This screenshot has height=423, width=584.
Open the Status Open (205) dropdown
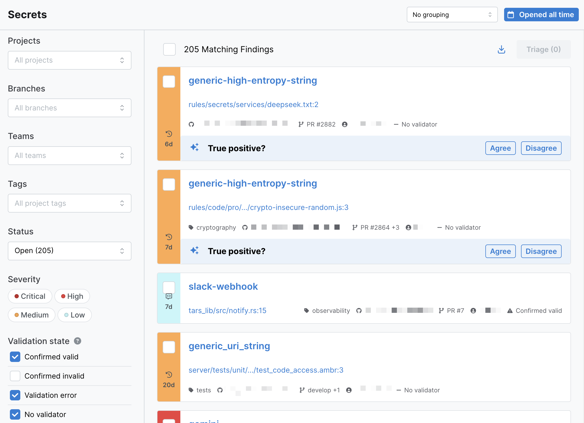point(69,251)
